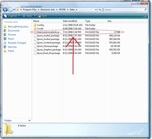Viewport: 152px width, 139px height.
Task: Click the Pictures sidebar icon
Action: coord(5,35)
